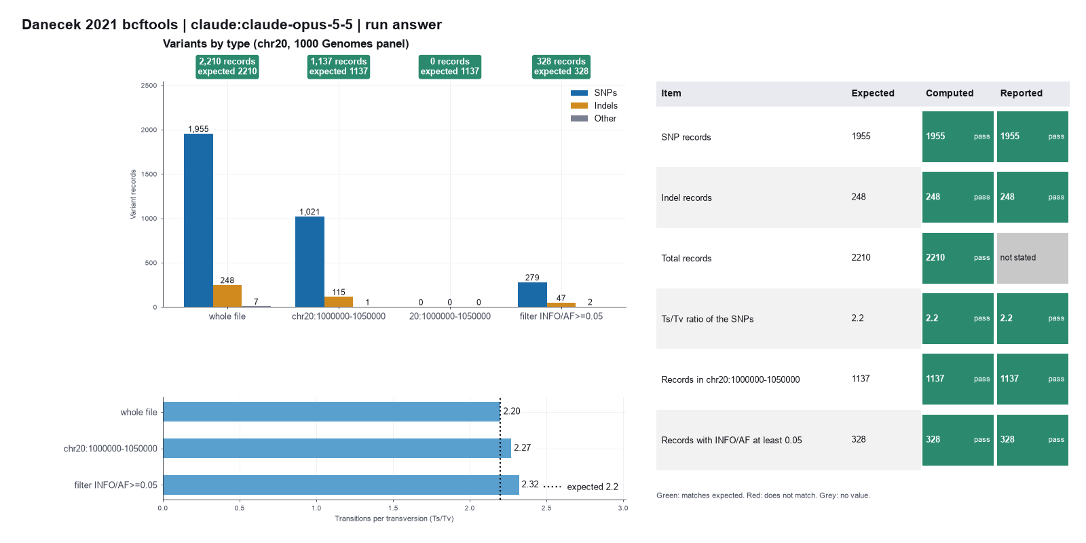Image resolution: width=1086 pixels, height=543 pixels.
Task: Select the 'SNP records' row label
Action: 686,137
